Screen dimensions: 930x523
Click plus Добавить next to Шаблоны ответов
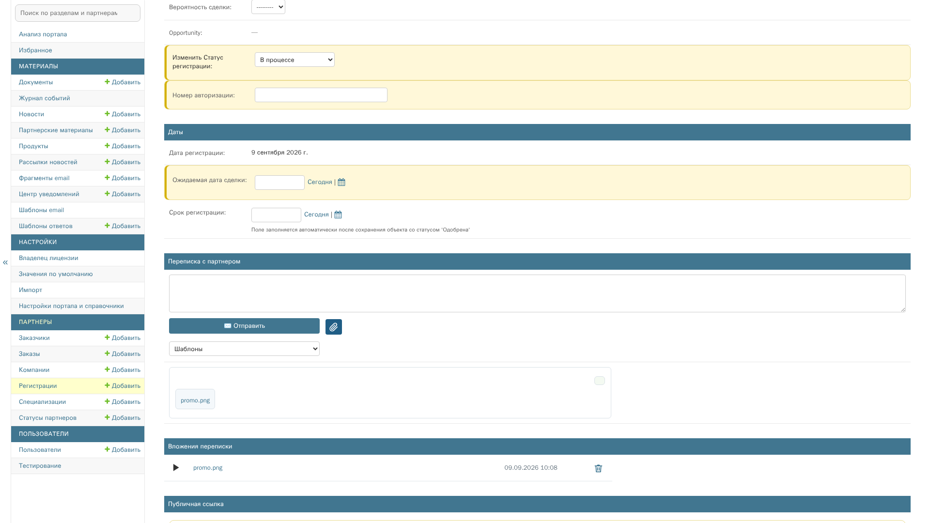tap(123, 226)
